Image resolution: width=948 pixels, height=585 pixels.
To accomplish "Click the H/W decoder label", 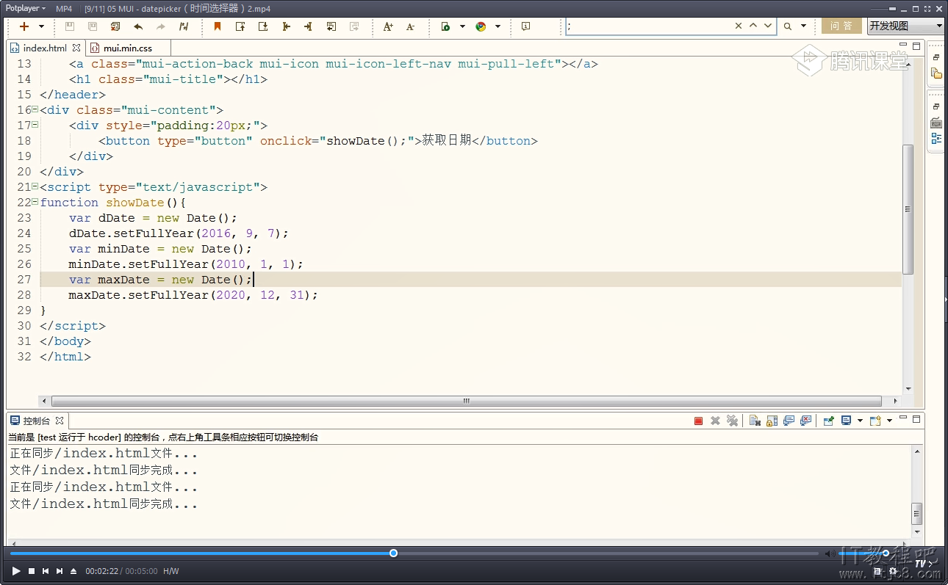I will click(x=171, y=571).
